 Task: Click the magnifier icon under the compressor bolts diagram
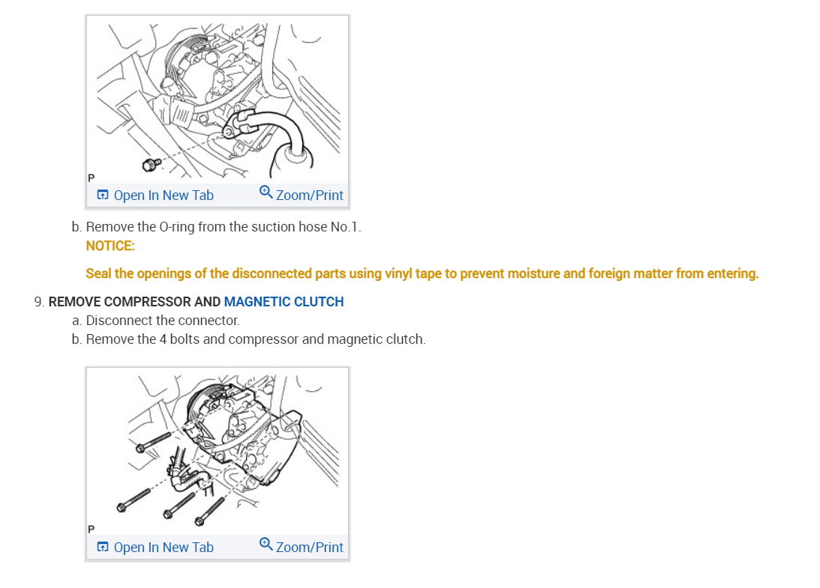pos(266,545)
